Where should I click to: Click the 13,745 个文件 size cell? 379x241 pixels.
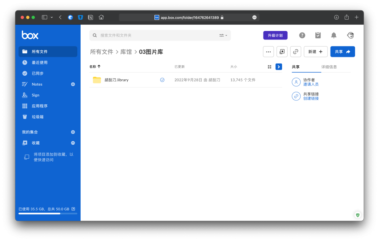[243, 80]
